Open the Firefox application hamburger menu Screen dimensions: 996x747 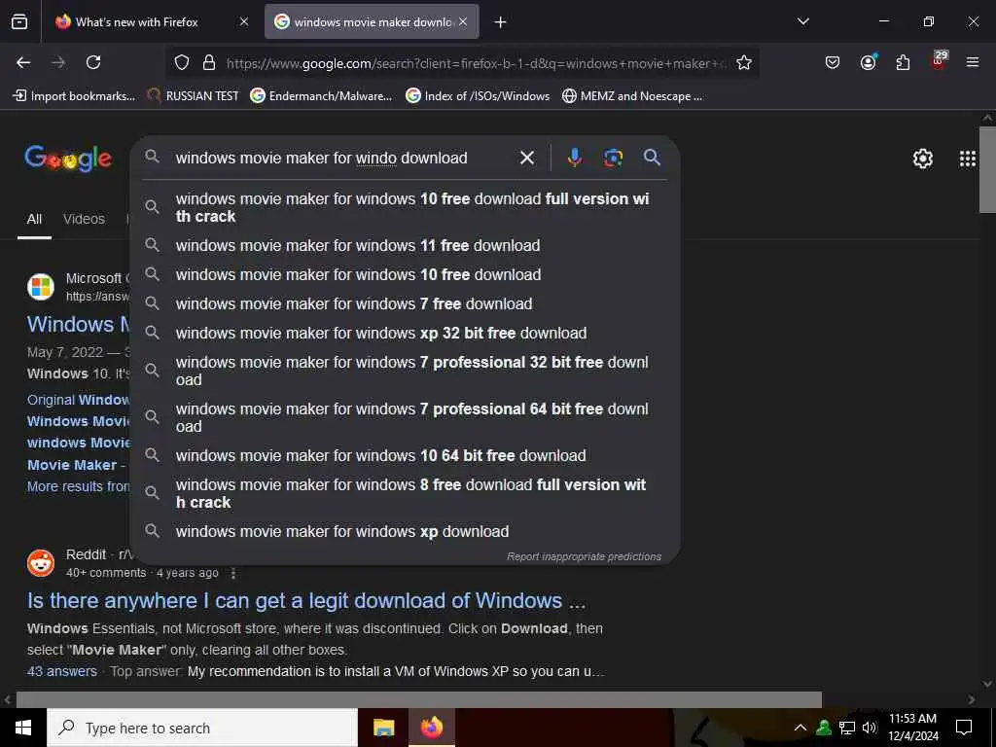(973, 62)
